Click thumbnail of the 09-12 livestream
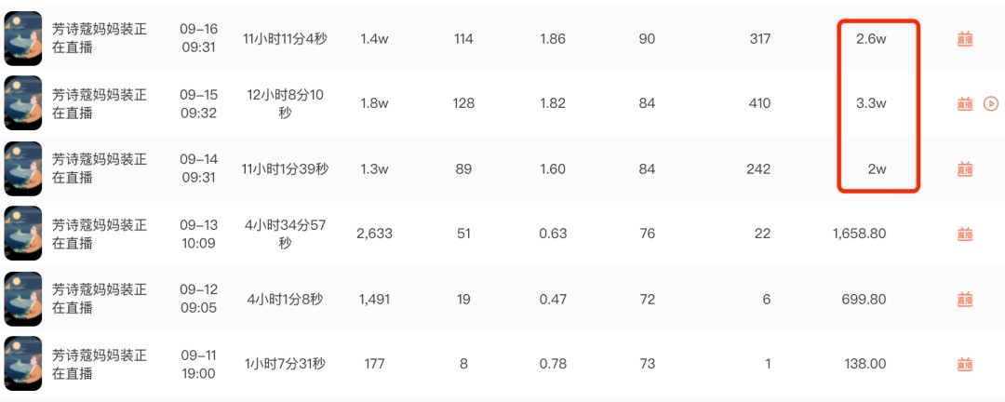Image resolution: width=1005 pixels, height=402 pixels. 23,299
